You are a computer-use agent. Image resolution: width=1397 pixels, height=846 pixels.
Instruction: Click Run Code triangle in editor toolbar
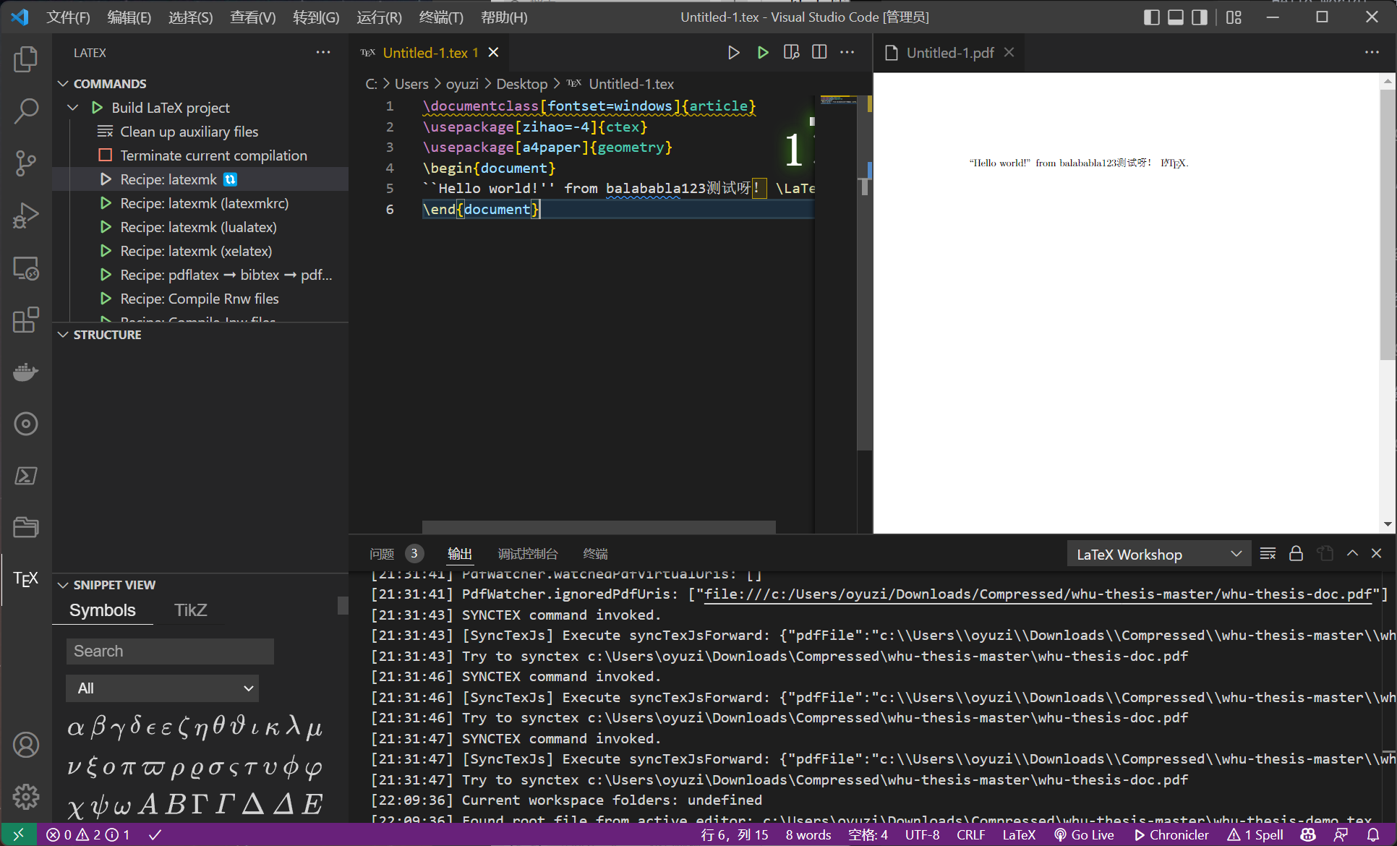[x=733, y=53]
